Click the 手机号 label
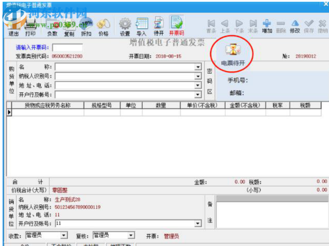 coord(238,80)
